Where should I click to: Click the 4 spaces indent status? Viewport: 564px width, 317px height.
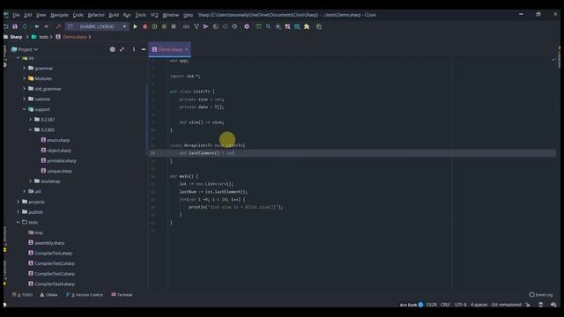click(479, 305)
